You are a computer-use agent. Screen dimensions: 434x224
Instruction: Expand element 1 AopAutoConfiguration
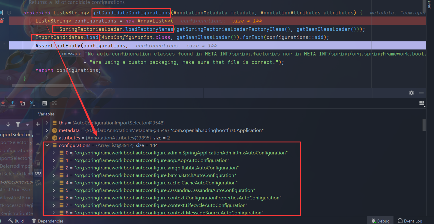[54, 160]
